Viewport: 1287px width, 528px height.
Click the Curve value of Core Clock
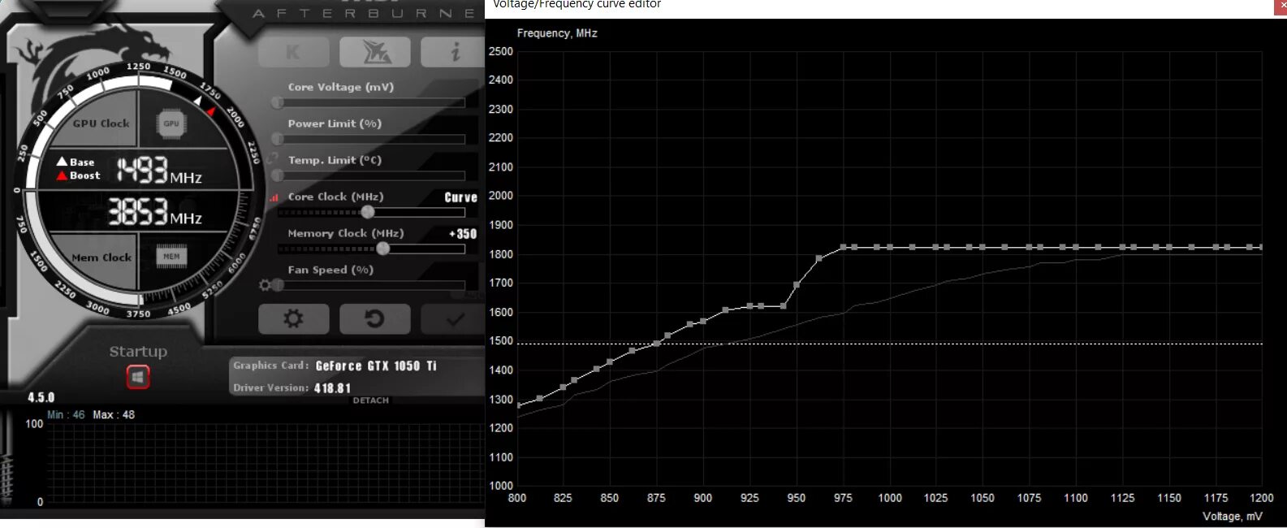point(460,197)
